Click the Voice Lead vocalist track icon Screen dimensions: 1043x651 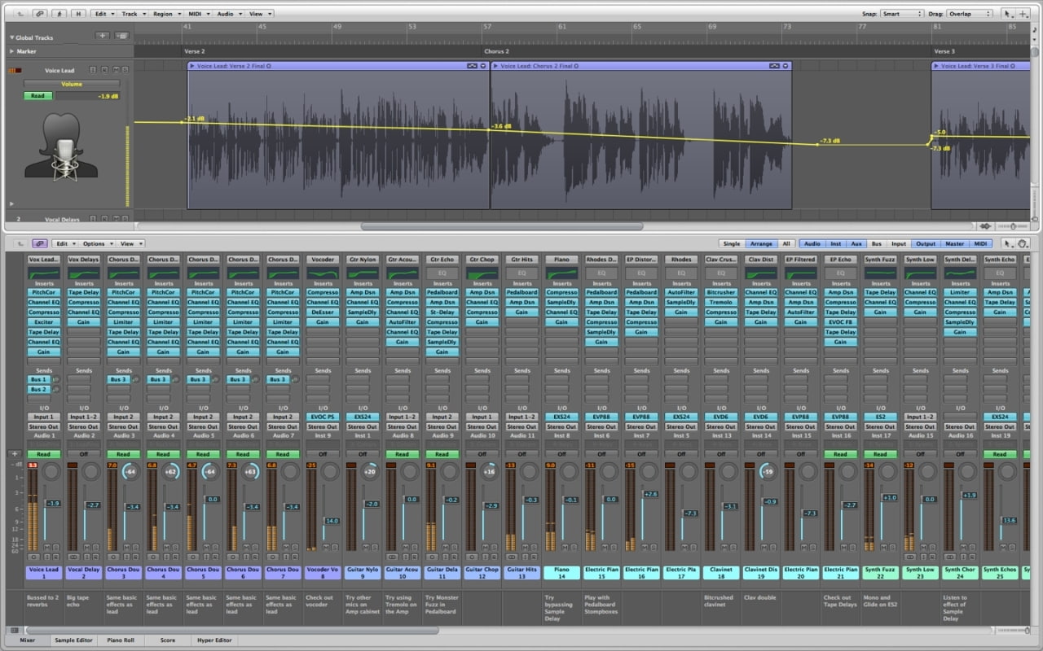pyautogui.click(x=61, y=146)
